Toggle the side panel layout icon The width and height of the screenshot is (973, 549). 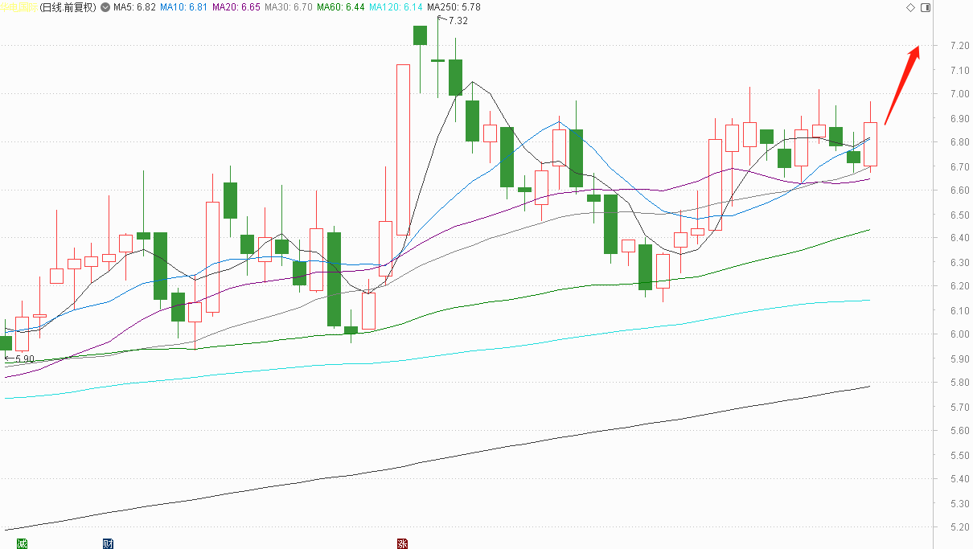tap(925, 7)
